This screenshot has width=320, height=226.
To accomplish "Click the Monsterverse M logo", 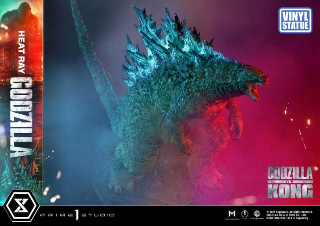I will (231, 213).
